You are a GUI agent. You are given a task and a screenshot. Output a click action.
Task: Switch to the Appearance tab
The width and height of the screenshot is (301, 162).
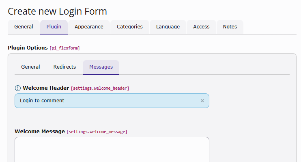(89, 27)
